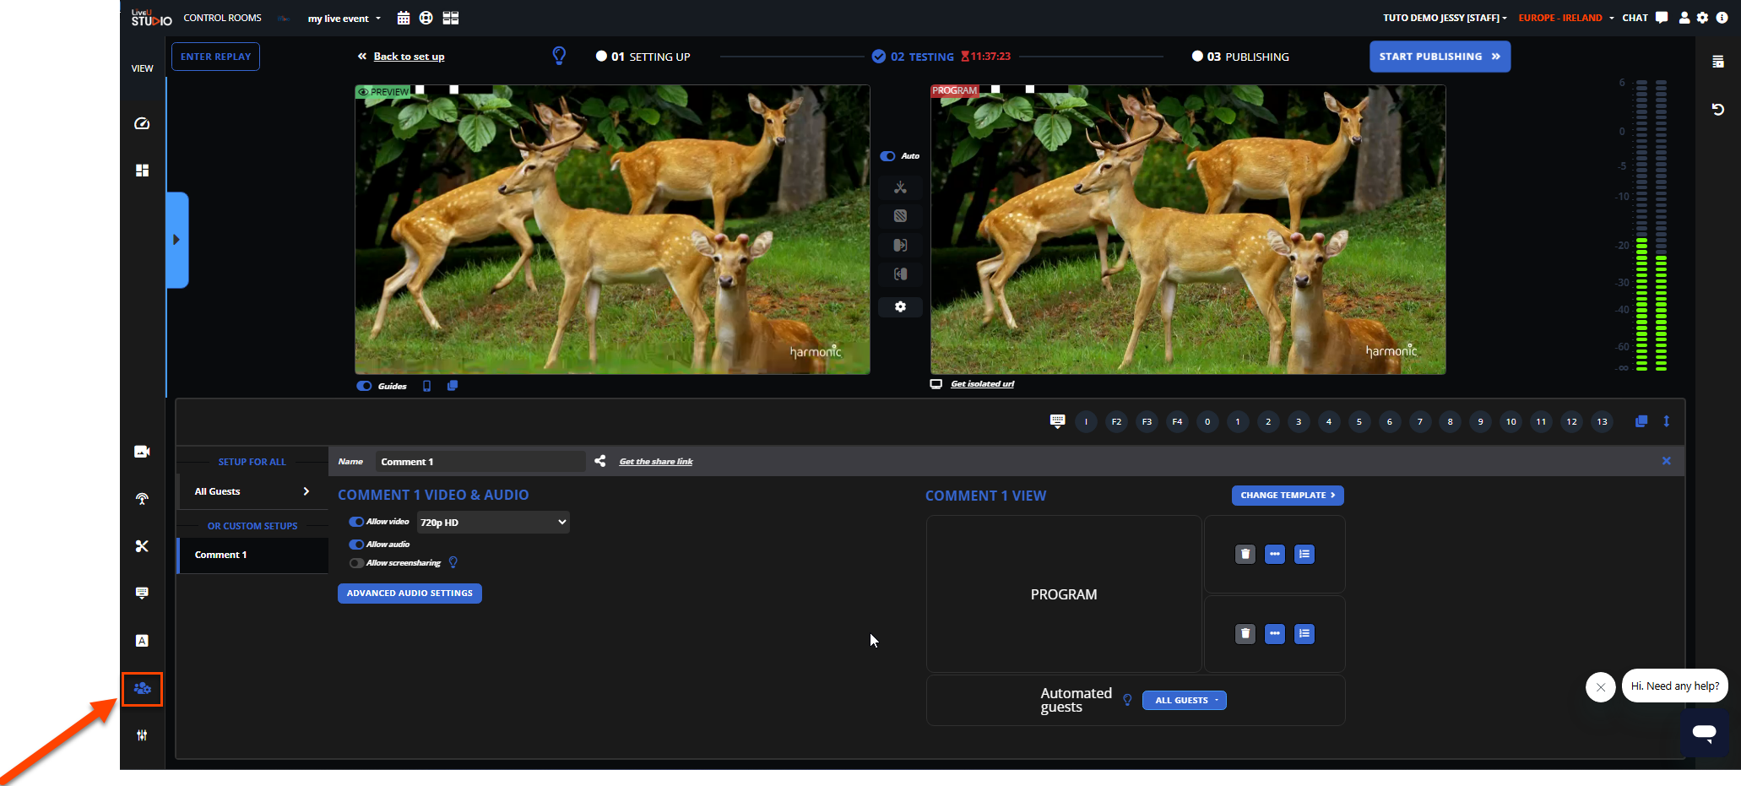Open the guests management icon in sidebar
Viewport: 1741px width, 786px height.
point(142,689)
